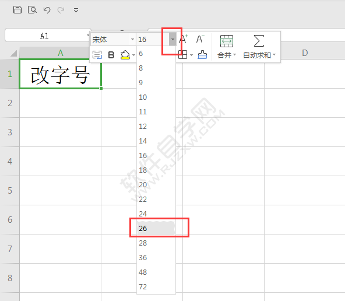Viewport: 345px width, 301px height.
Task: Choose font size 14 in list
Action: [156, 141]
